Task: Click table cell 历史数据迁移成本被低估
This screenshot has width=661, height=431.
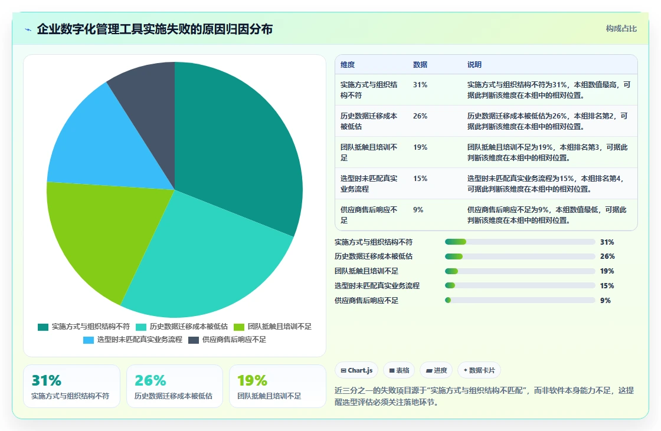Action: tap(369, 121)
